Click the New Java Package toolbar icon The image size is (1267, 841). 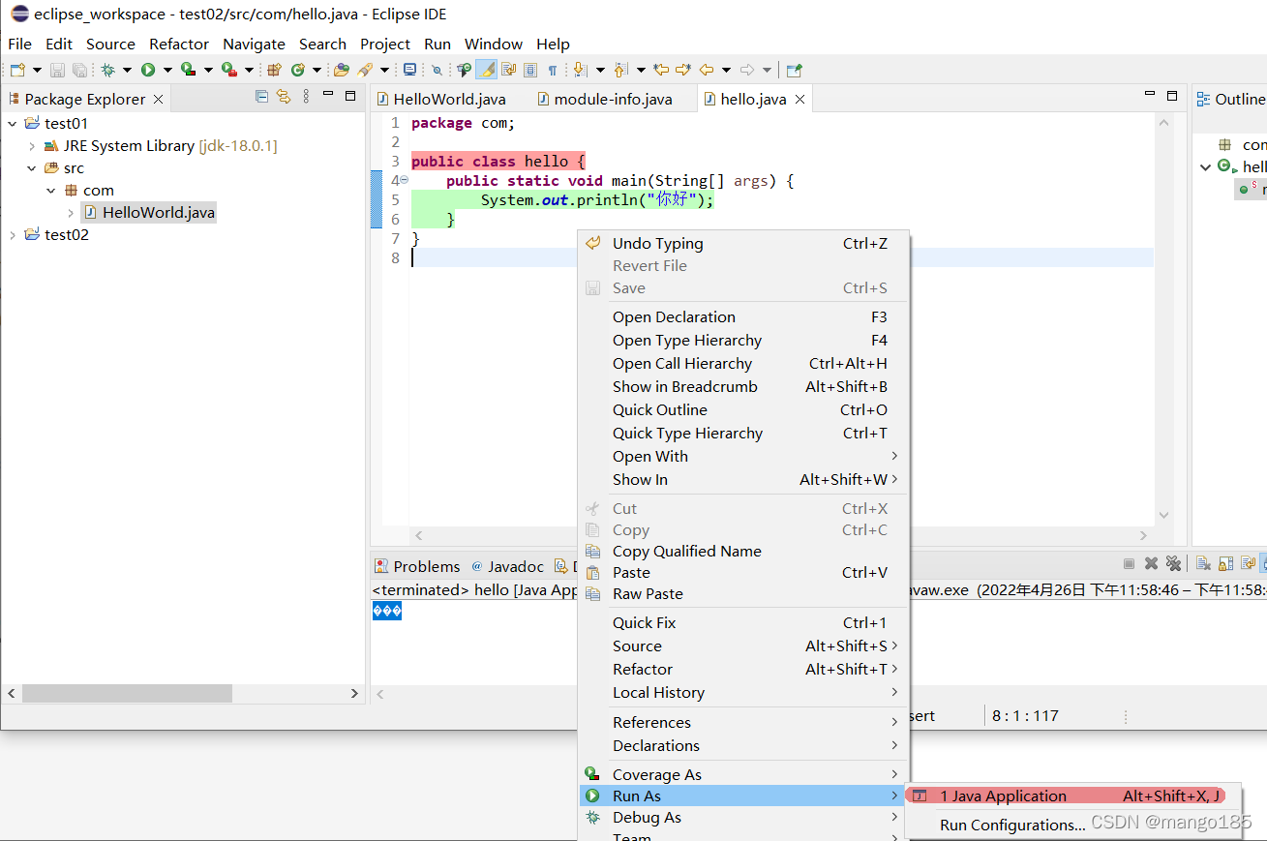tap(274, 70)
